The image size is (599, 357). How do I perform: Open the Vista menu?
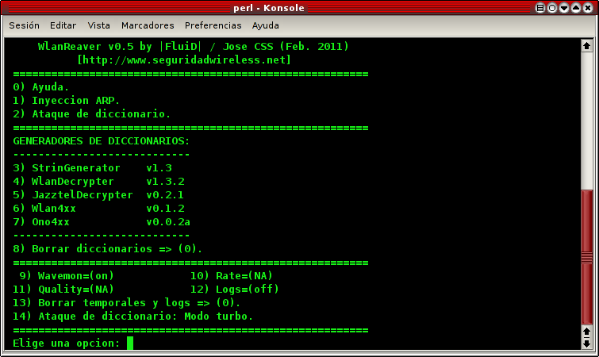click(x=99, y=25)
